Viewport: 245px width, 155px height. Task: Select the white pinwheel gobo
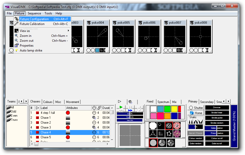[x=169, y=134]
